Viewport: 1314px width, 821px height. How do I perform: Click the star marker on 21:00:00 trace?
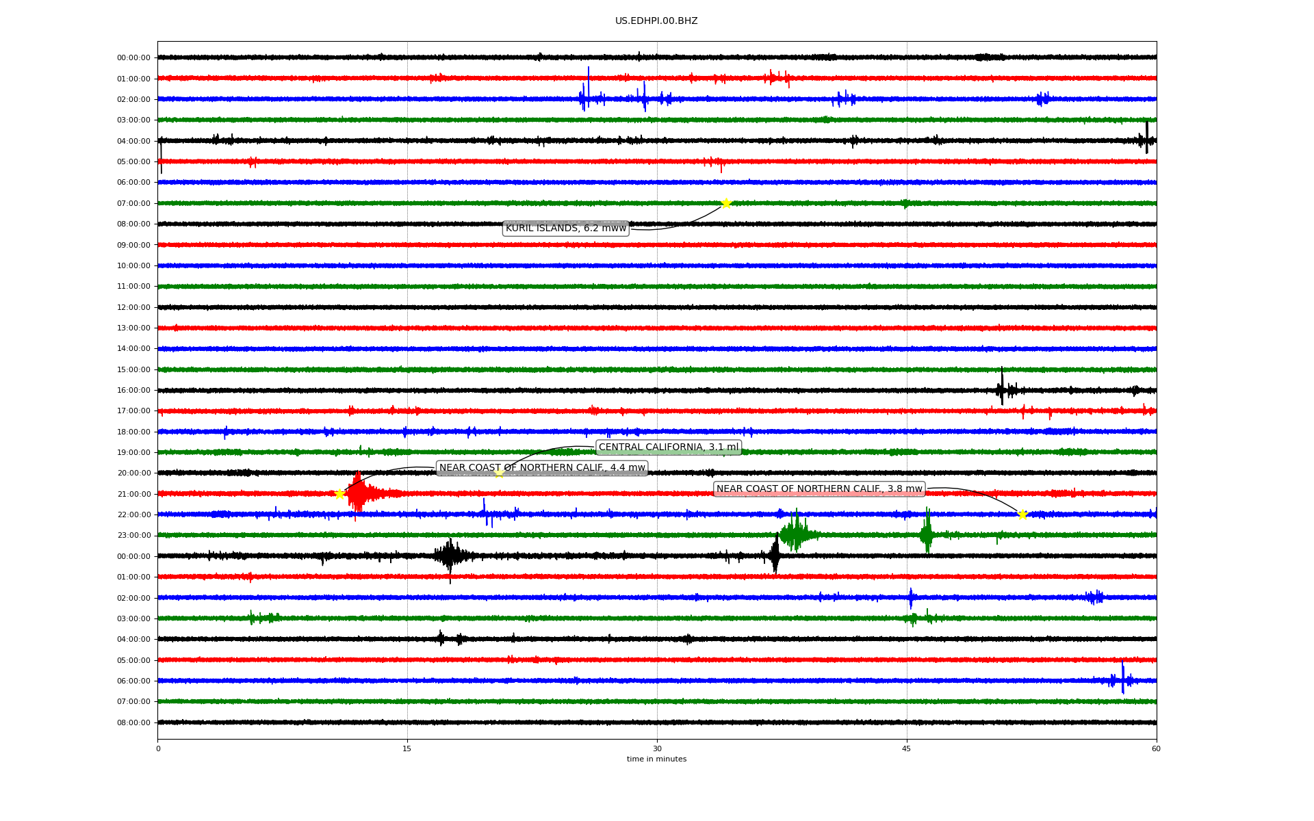pos(339,494)
